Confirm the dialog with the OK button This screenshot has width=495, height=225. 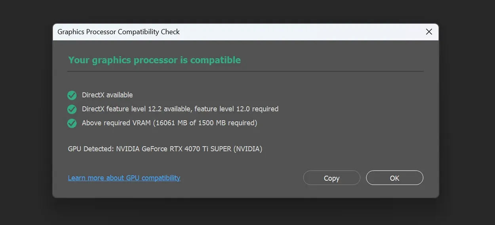pyautogui.click(x=394, y=178)
